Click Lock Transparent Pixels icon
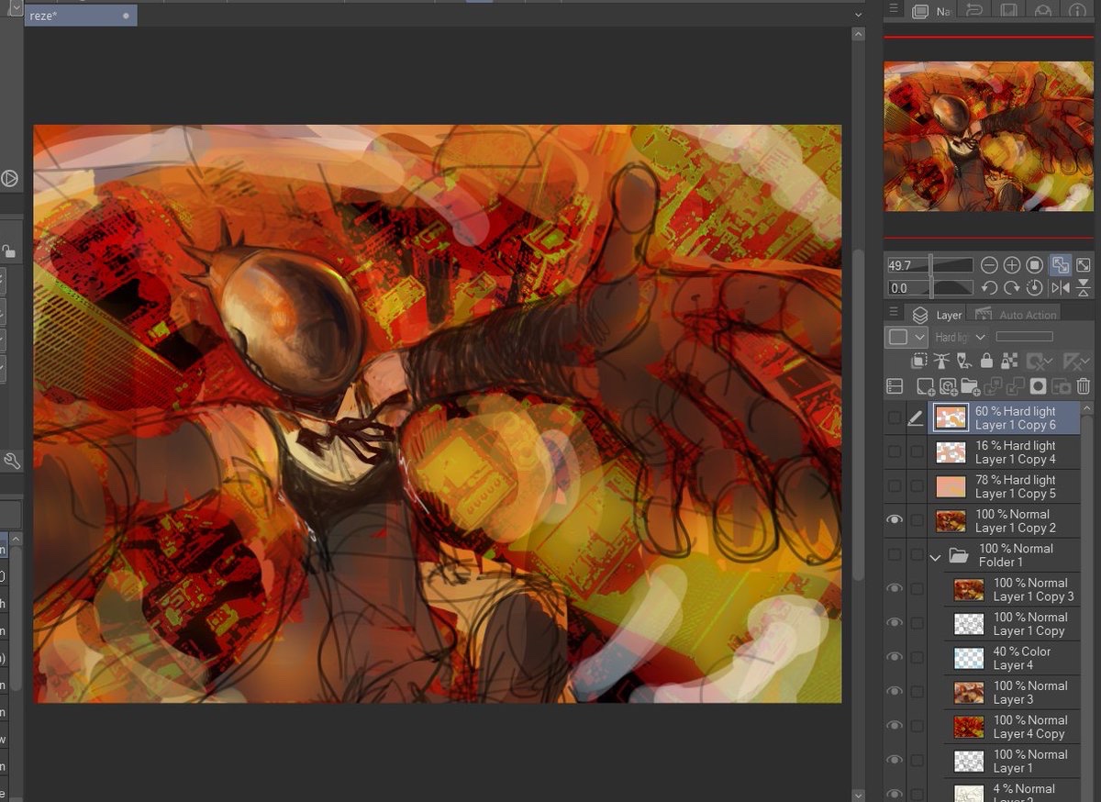Image resolution: width=1101 pixels, height=802 pixels. pos(1008,362)
